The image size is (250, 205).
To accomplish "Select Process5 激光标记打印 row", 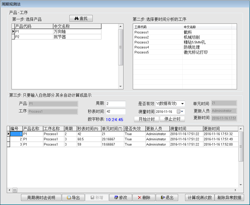I will click(x=185, y=52).
